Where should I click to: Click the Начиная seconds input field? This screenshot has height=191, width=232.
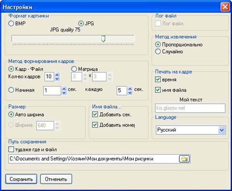coord(52,90)
